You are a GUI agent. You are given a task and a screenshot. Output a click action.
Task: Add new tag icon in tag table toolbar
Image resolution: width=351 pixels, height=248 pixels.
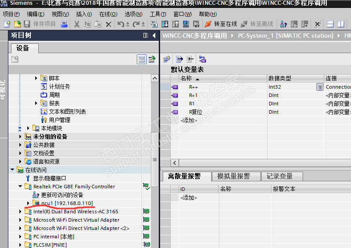pyautogui.click(x=167, y=59)
